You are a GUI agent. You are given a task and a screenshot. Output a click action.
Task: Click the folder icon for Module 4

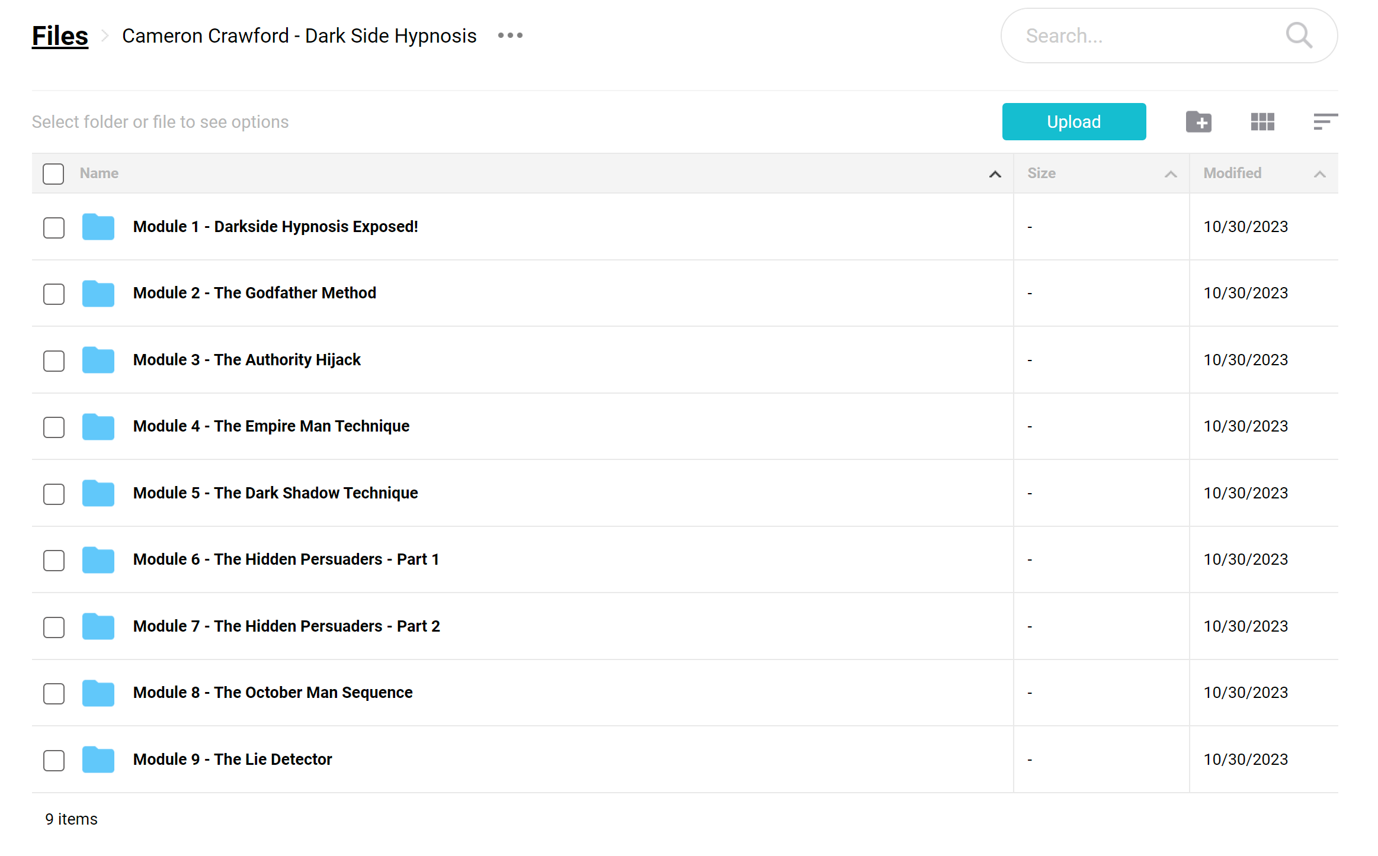tap(98, 426)
